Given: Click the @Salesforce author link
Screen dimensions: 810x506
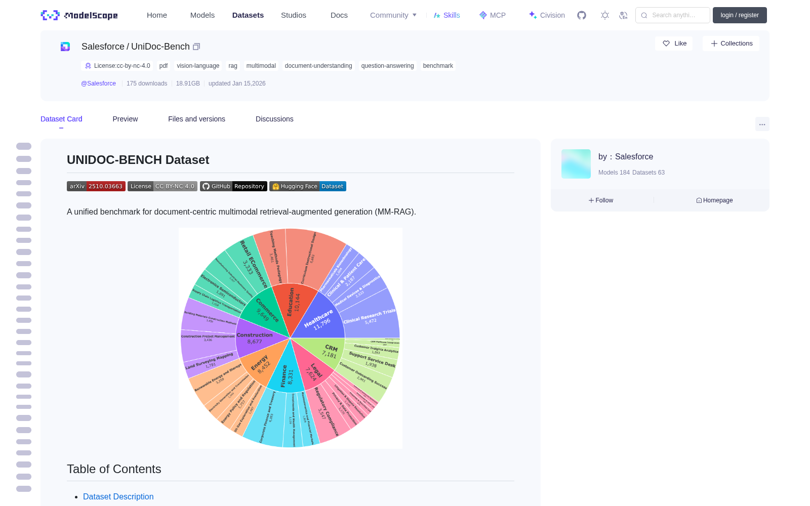Looking at the screenshot, I should click(x=98, y=83).
